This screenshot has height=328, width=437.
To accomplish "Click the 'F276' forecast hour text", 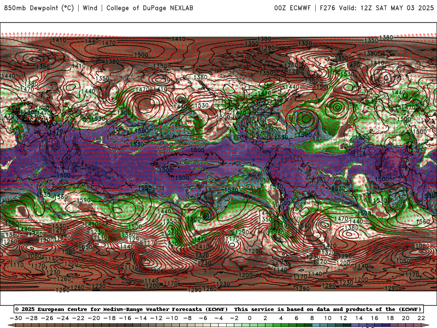I will [327, 8].
